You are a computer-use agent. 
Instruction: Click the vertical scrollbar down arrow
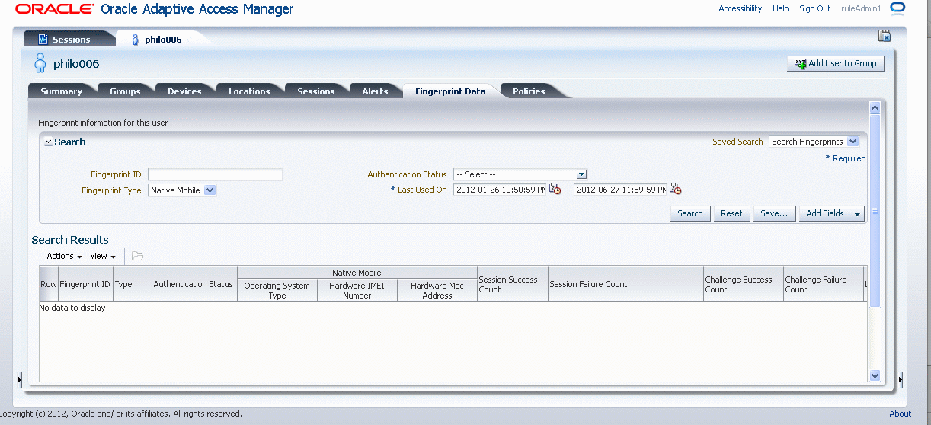[875, 375]
